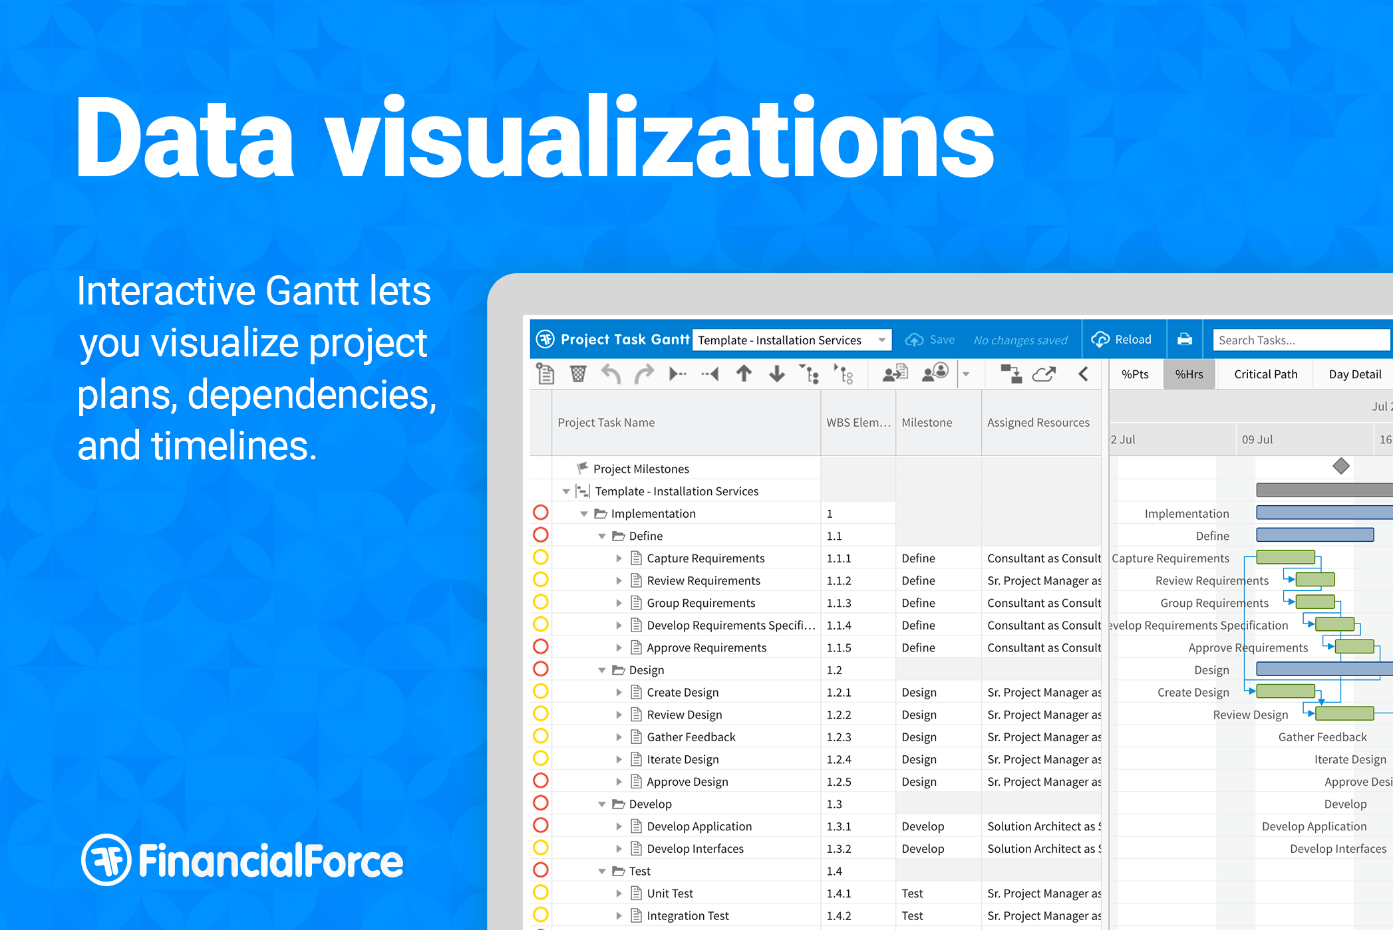Click the add new task icon

[x=545, y=374]
